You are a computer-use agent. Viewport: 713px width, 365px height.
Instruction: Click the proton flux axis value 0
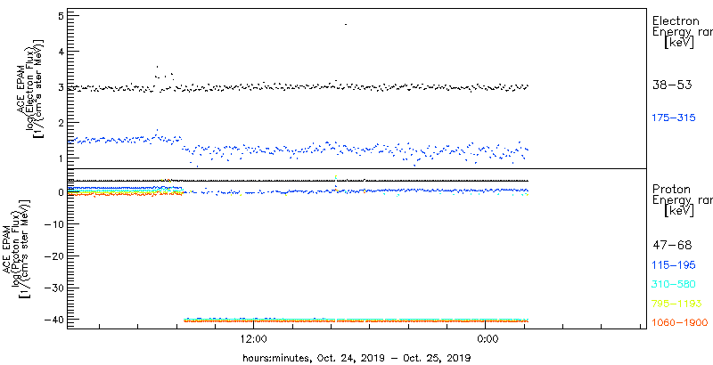pos(61,192)
